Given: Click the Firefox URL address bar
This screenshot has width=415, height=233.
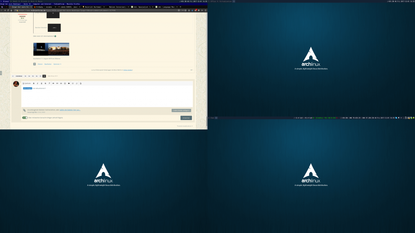Looking at the screenshot, I should click(98, 10).
